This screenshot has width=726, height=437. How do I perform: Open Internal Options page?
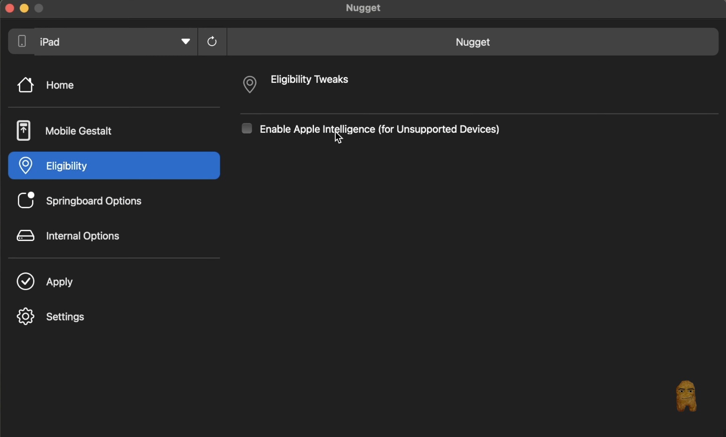click(x=114, y=236)
